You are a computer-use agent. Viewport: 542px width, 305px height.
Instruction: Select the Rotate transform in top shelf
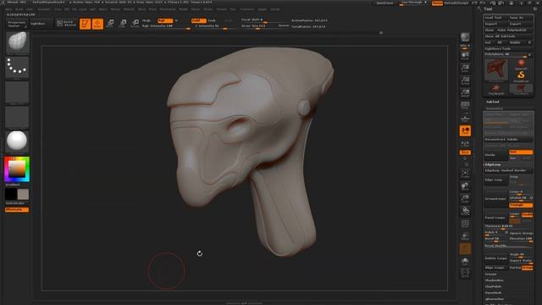[135, 24]
